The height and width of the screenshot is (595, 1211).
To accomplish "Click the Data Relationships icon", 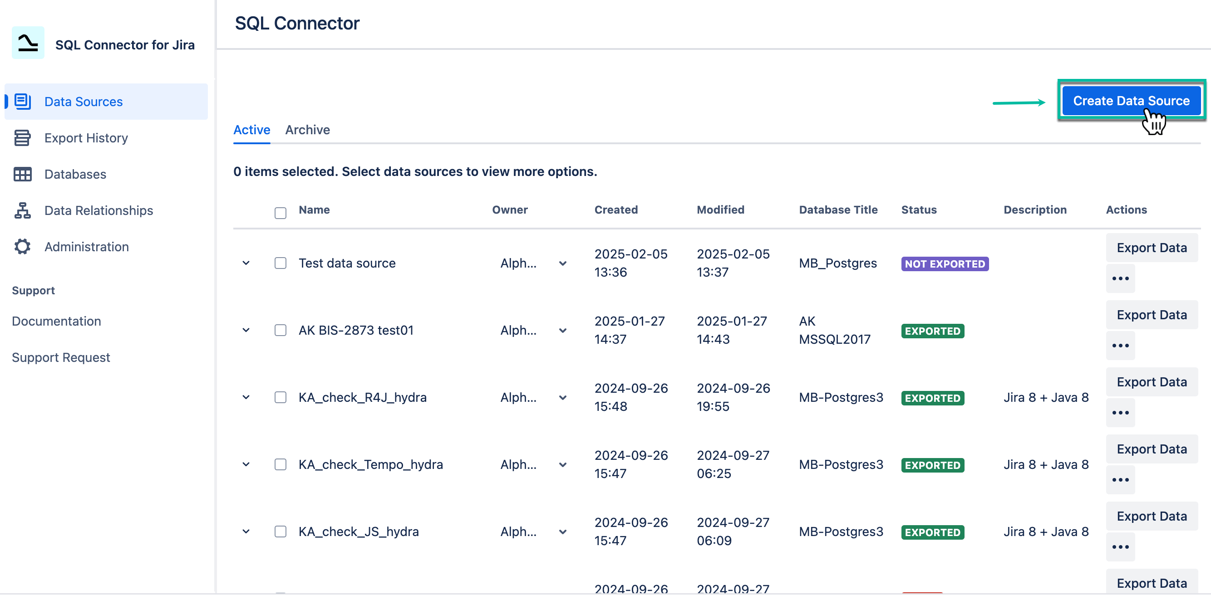I will pyautogui.click(x=22, y=210).
